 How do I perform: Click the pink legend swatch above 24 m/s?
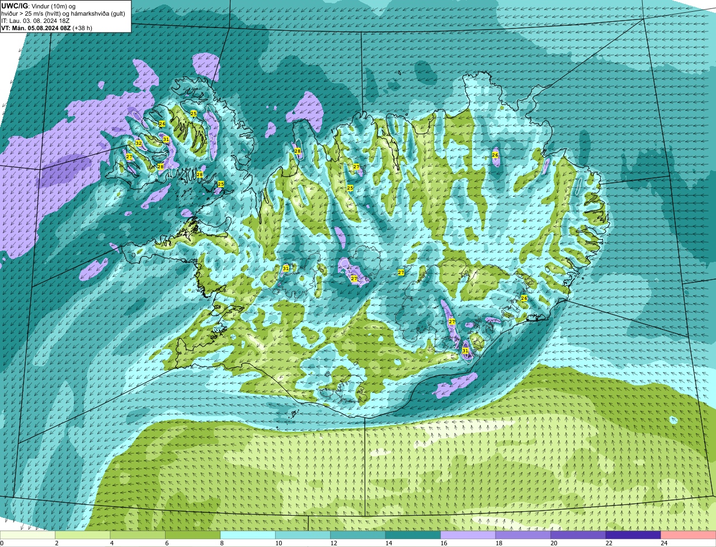689,535
